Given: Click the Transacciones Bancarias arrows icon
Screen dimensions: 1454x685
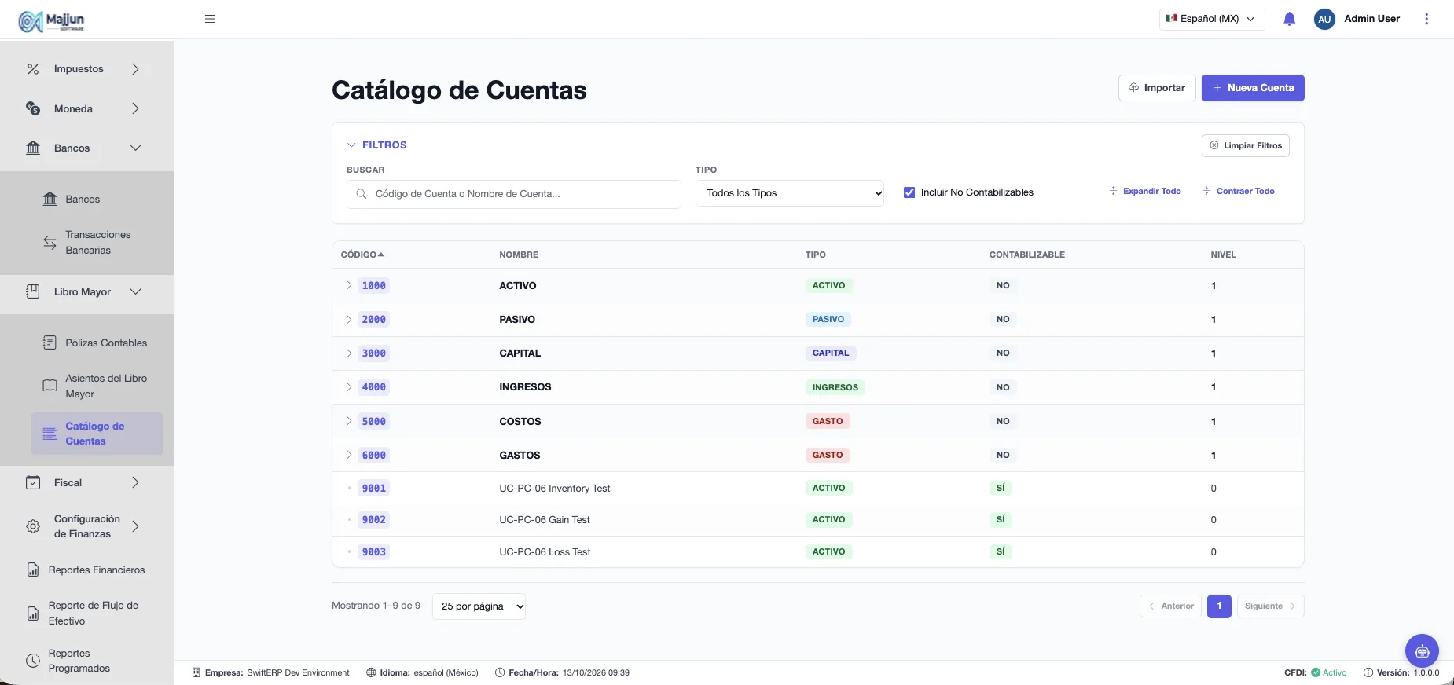Looking at the screenshot, I should coord(50,243).
